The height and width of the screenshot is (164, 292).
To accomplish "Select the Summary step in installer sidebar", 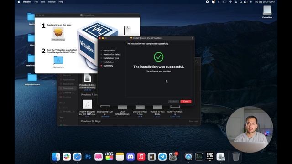I will pos(108,66).
